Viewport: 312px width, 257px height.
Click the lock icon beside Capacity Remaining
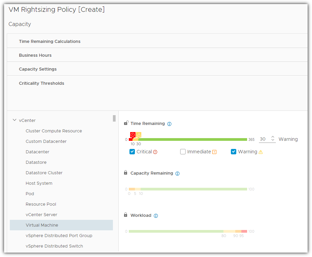[x=126, y=173]
